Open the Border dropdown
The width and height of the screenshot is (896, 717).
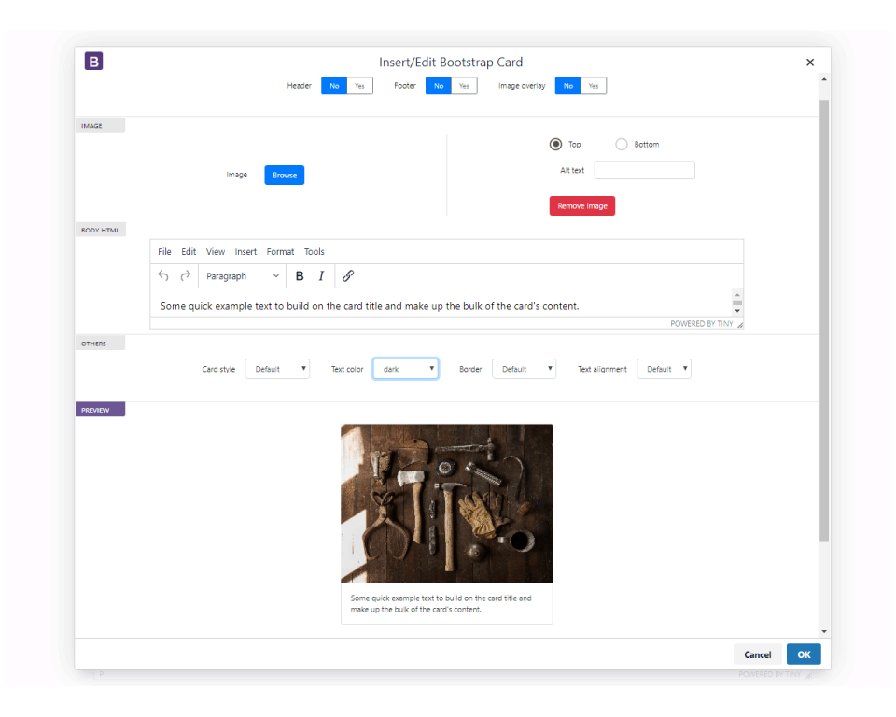[x=524, y=368]
